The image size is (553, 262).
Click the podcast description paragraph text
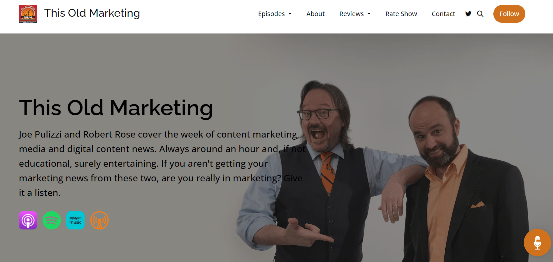pyautogui.click(x=162, y=163)
